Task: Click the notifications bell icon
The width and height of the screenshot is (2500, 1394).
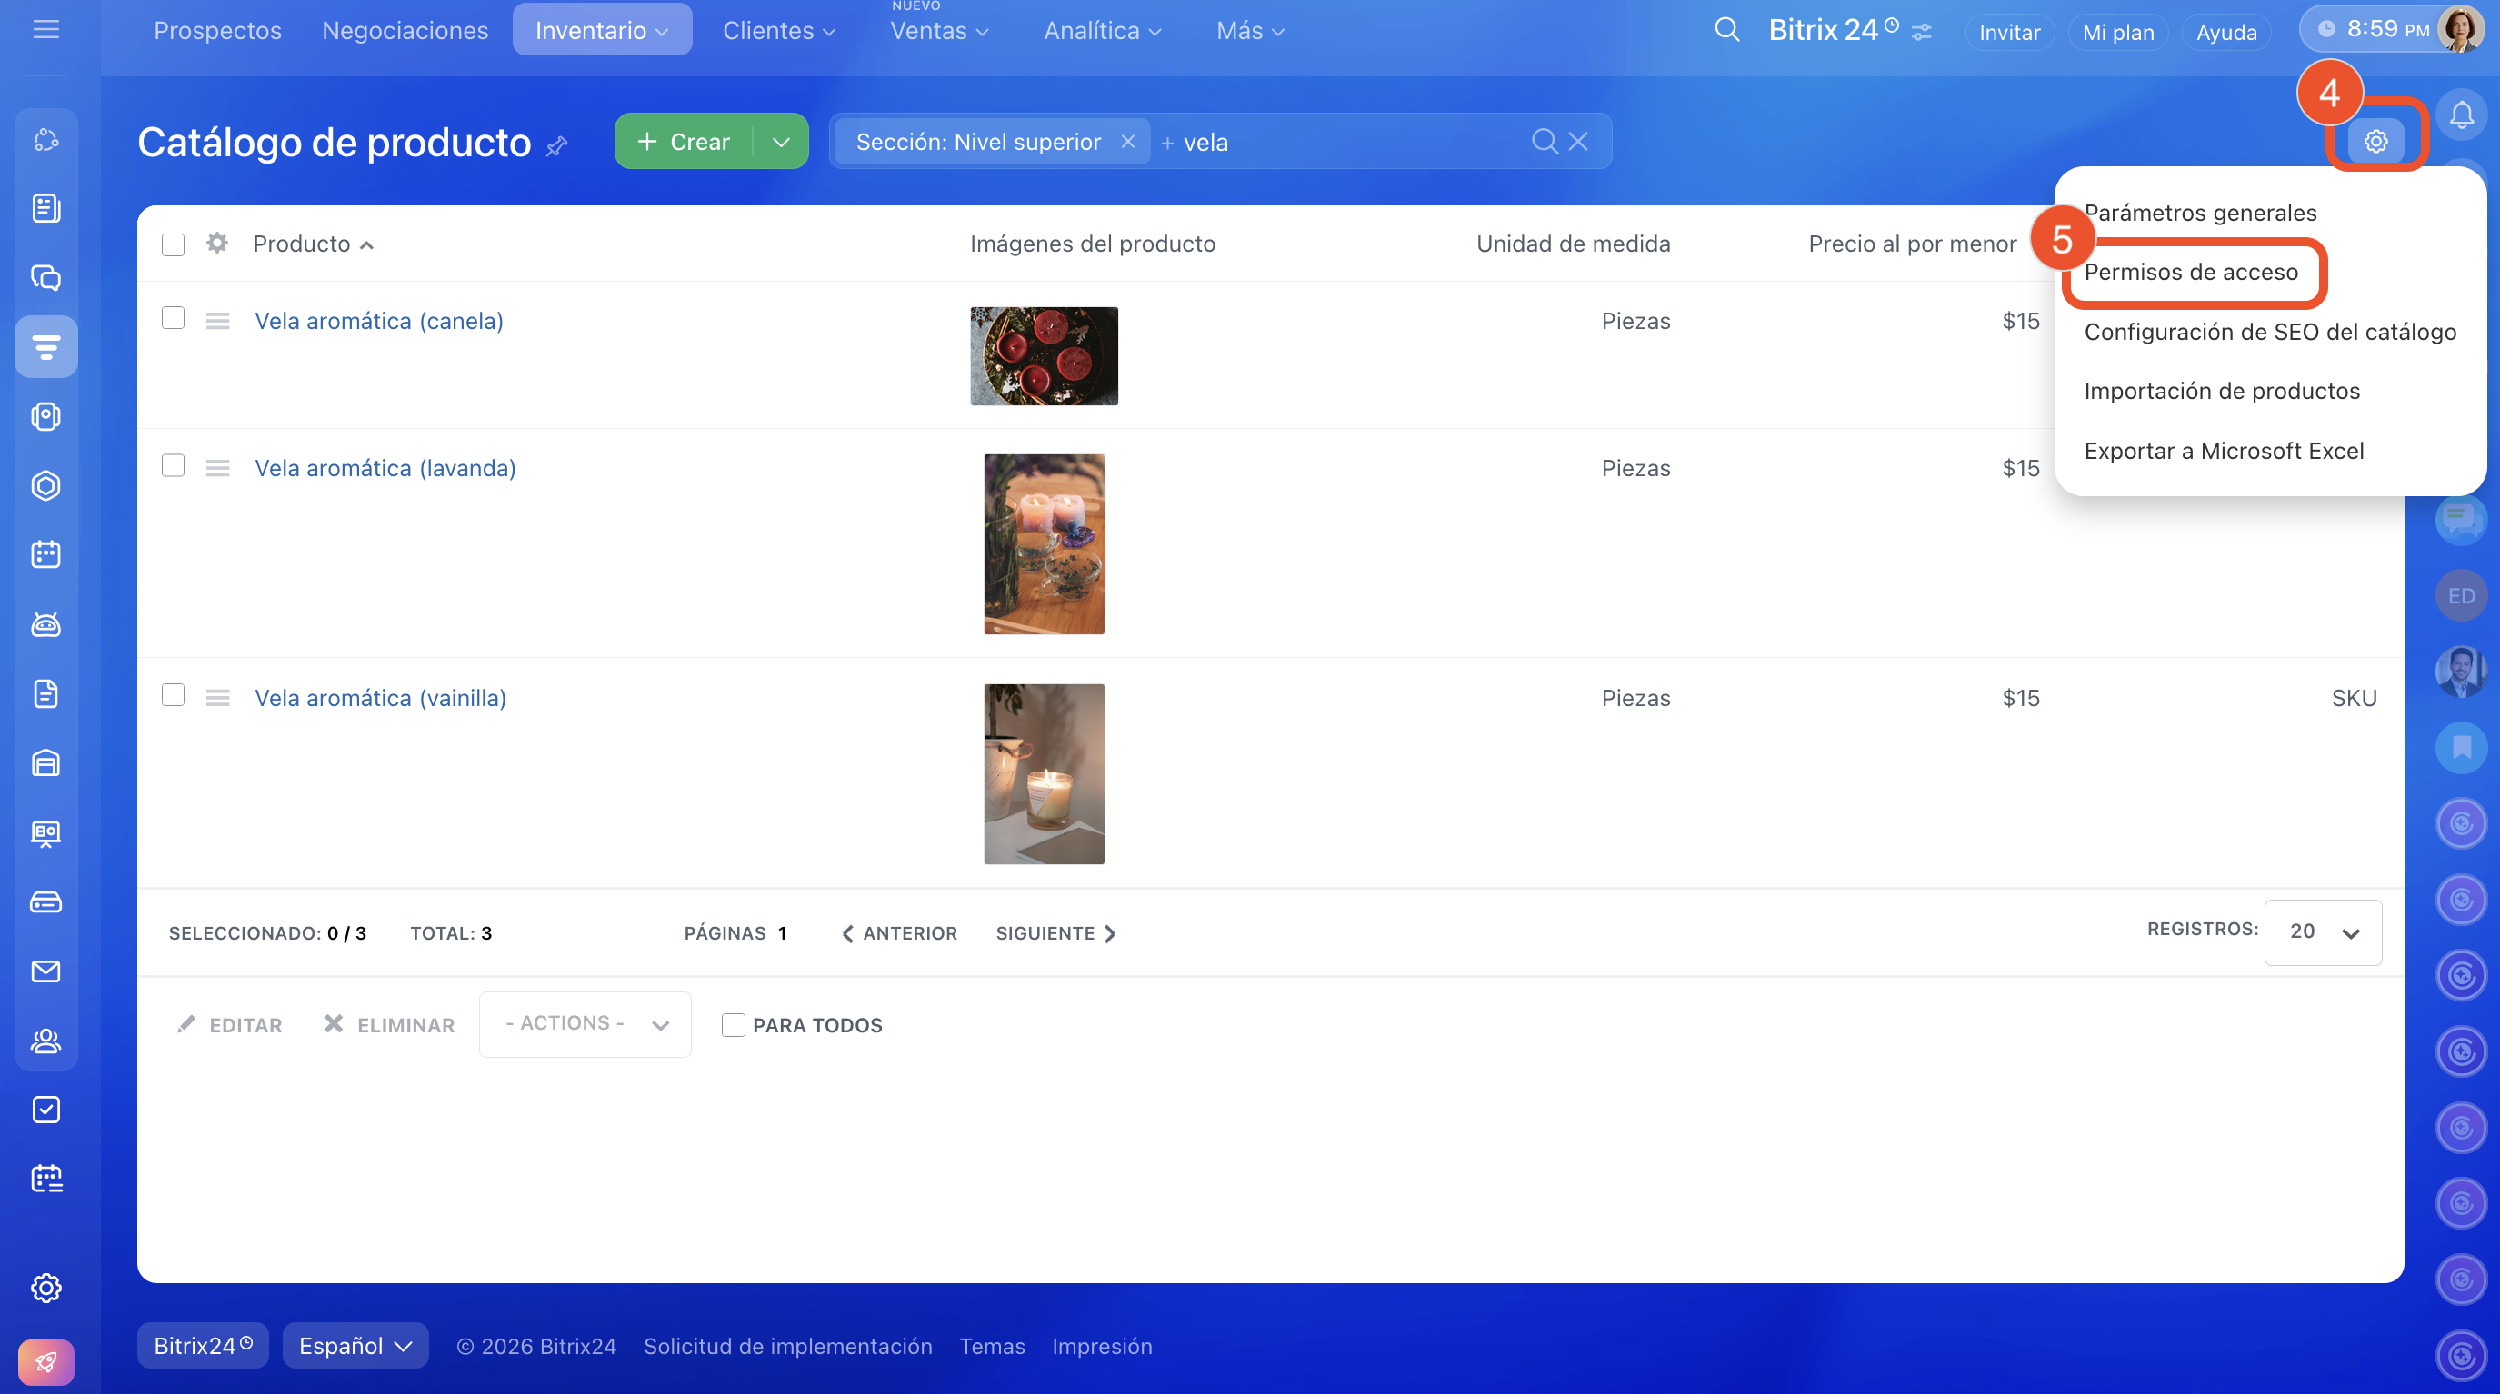Action: (x=2461, y=115)
